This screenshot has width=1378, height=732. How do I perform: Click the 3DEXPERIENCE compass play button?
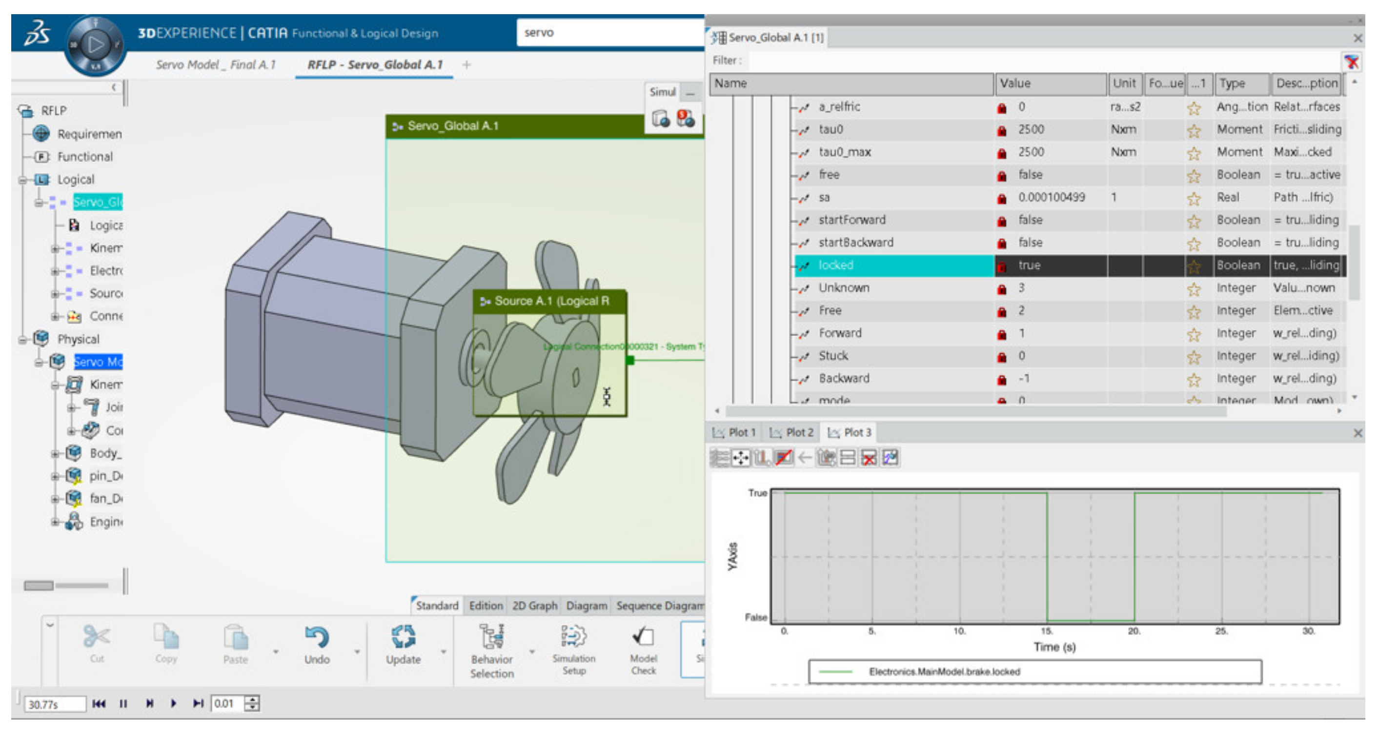point(96,44)
